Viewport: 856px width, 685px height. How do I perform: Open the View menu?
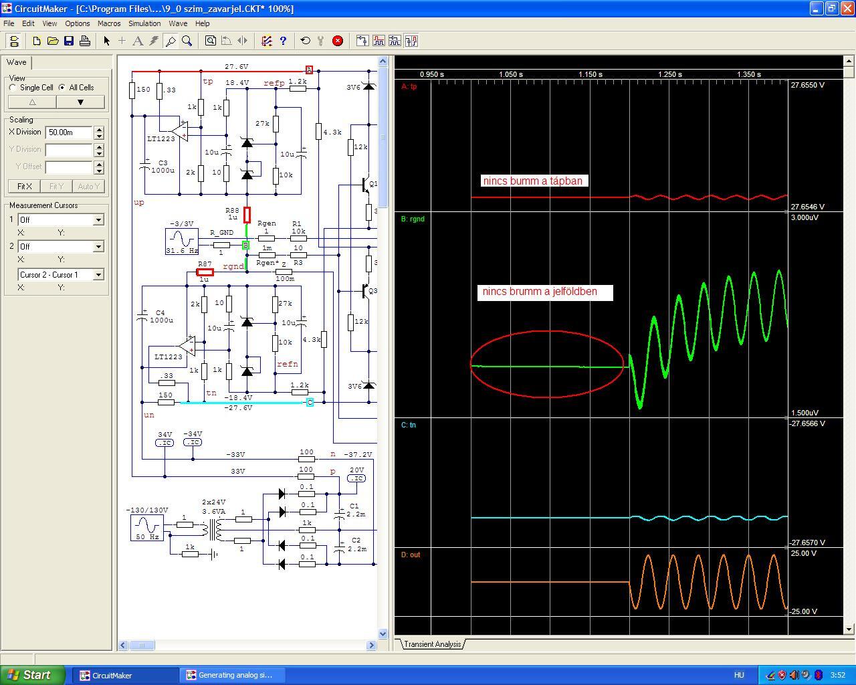pos(49,23)
